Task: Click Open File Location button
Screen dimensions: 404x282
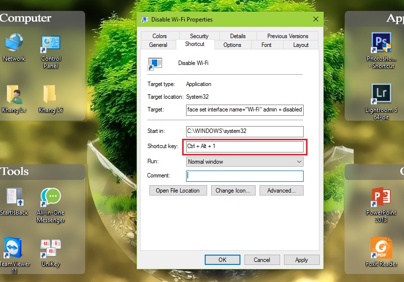Action: point(178,191)
